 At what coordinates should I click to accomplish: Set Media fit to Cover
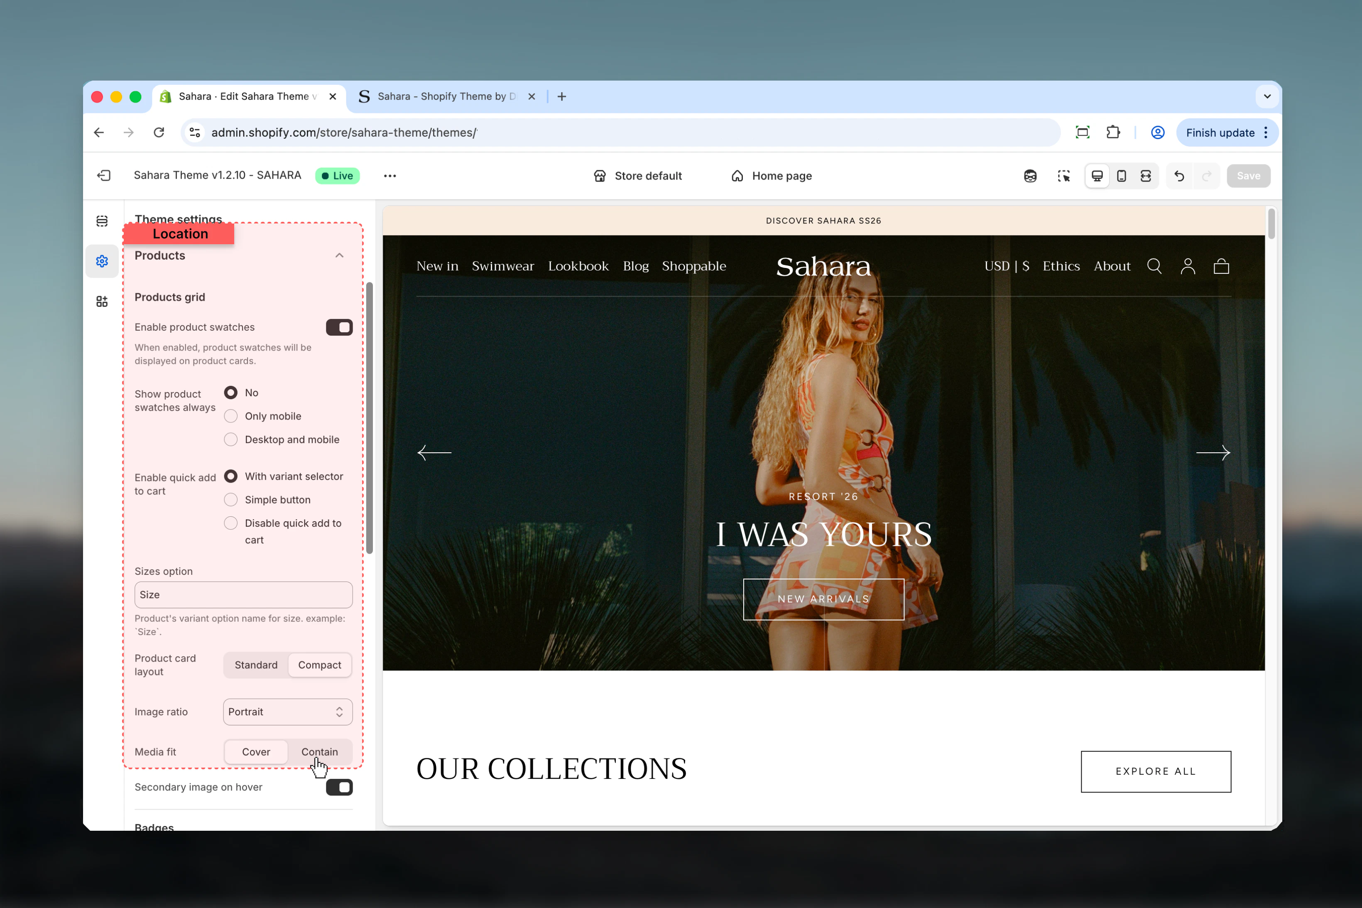click(x=256, y=752)
